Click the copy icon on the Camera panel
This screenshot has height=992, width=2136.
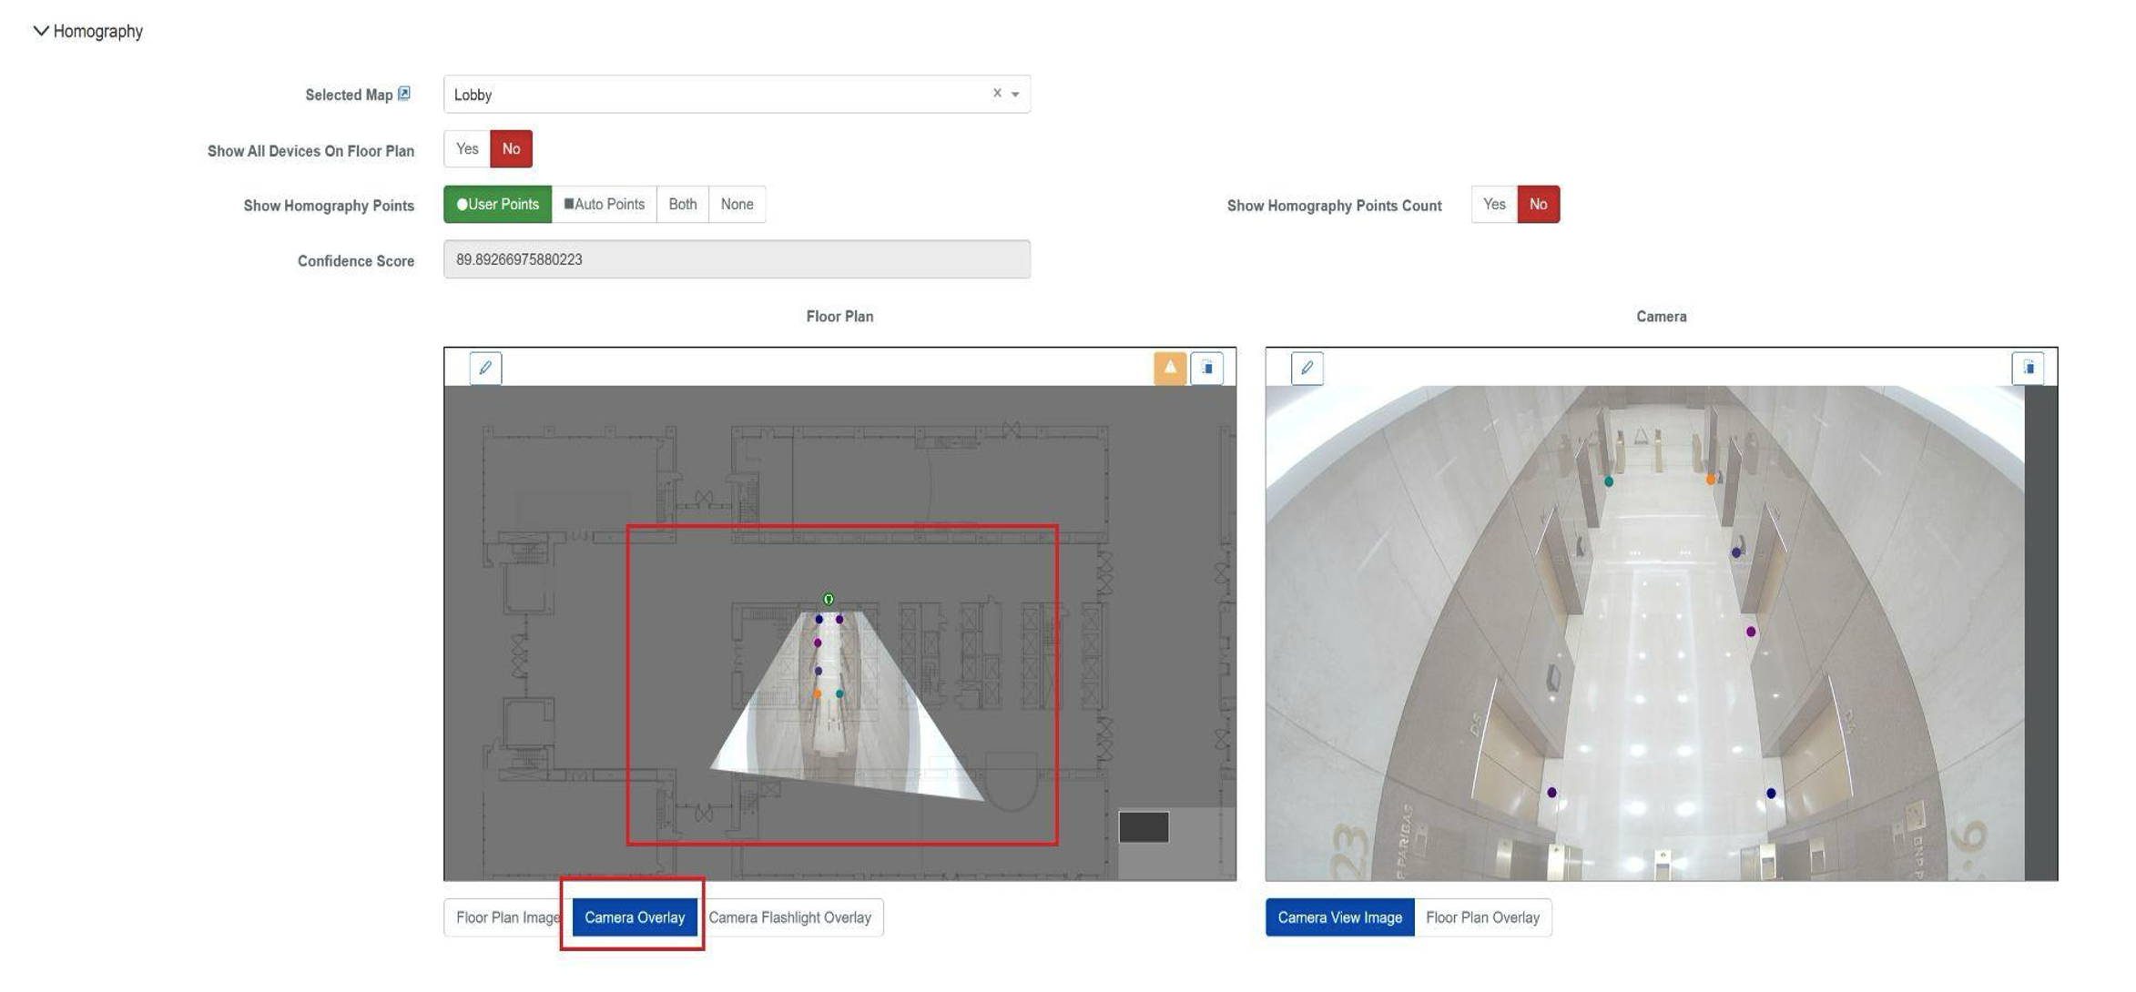pyautogui.click(x=2029, y=368)
